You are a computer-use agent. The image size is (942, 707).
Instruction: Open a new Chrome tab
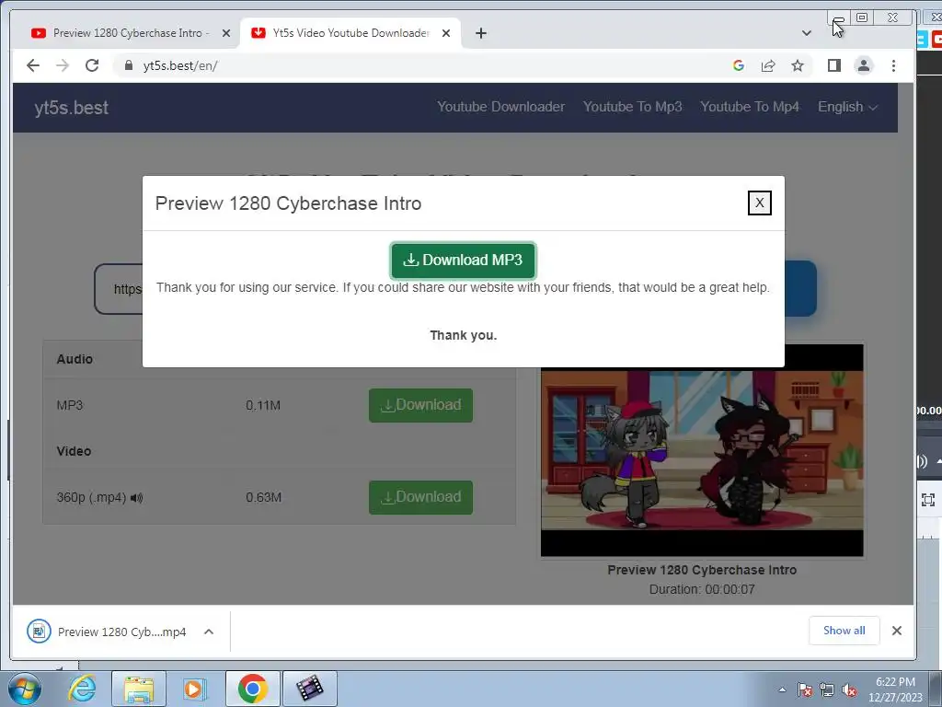coord(480,33)
